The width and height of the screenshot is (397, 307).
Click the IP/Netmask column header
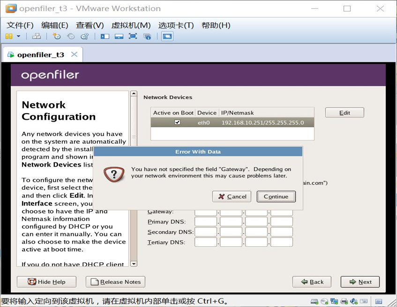tap(266, 113)
